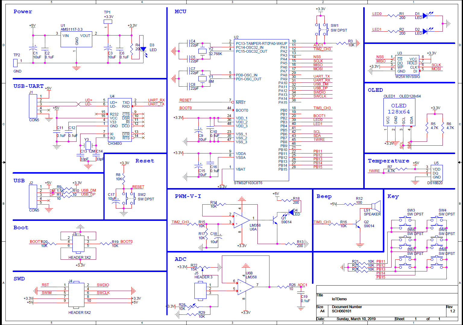This screenshot has width=463, height=325.
Task: Click the 'NRST' pin label on MCU
Action: pos(241,103)
